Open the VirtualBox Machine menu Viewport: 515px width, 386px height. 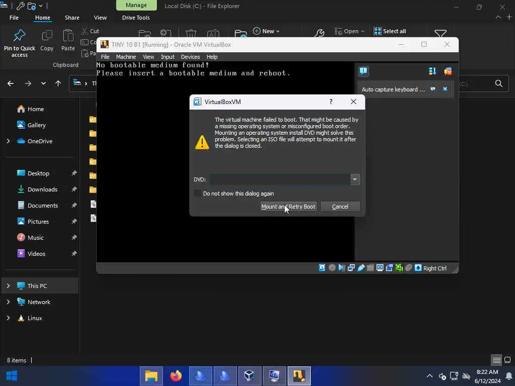click(x=126, y=57)
